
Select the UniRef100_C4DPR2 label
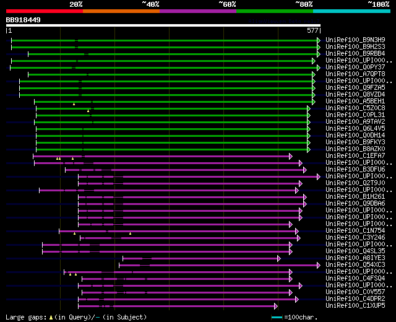tap(355, 299)
